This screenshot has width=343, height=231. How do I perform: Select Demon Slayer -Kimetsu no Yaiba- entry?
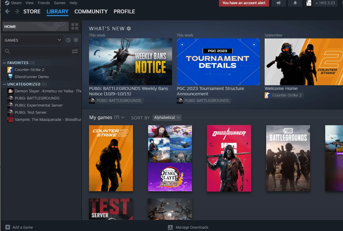[x=48, y=91]
